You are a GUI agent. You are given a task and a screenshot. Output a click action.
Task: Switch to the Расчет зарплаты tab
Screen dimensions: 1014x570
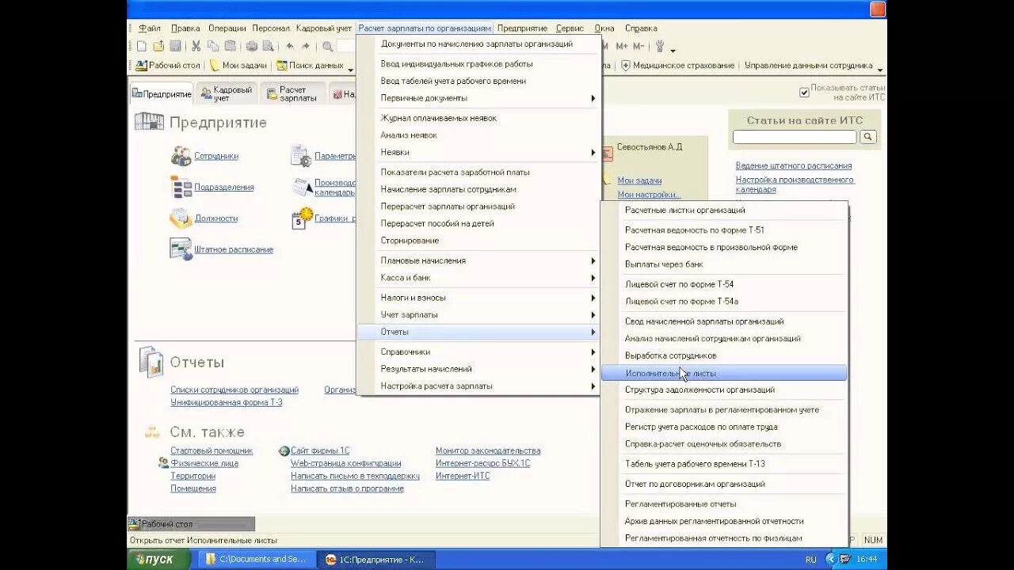[292, 93]
